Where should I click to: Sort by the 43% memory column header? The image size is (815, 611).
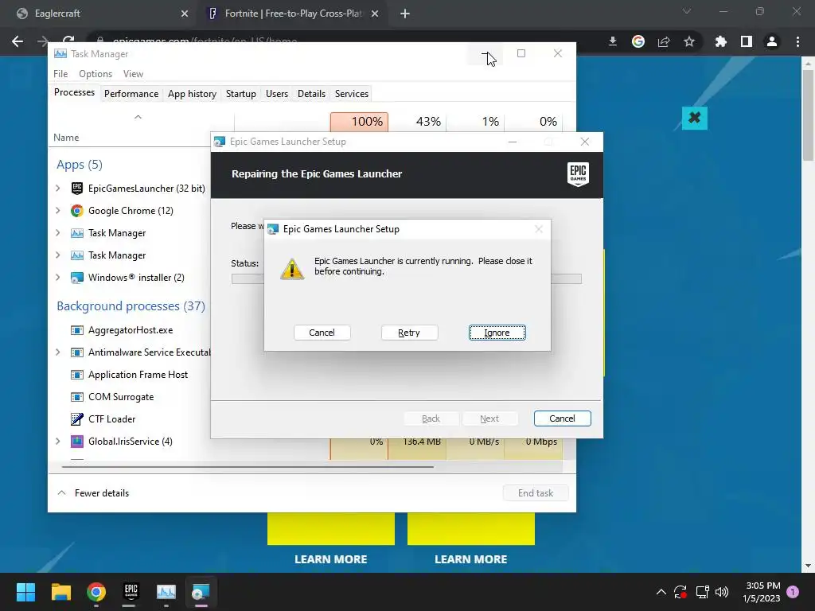click(417, 122)
